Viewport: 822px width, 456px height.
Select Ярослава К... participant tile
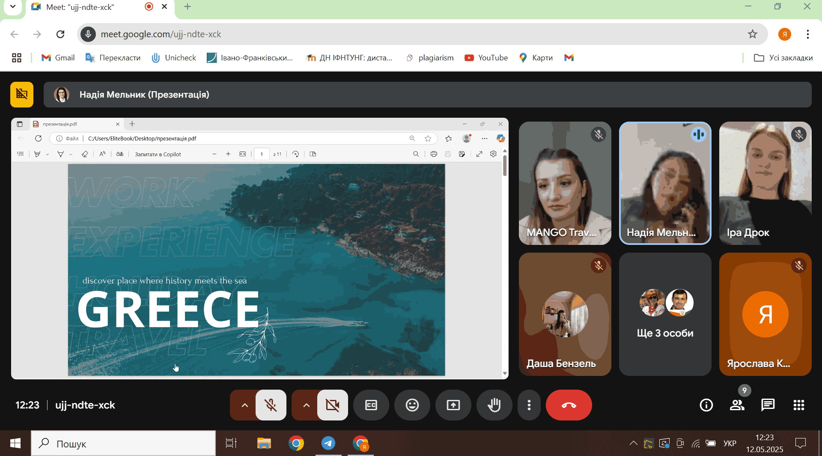pyautogui.click(x=765, y=314)
